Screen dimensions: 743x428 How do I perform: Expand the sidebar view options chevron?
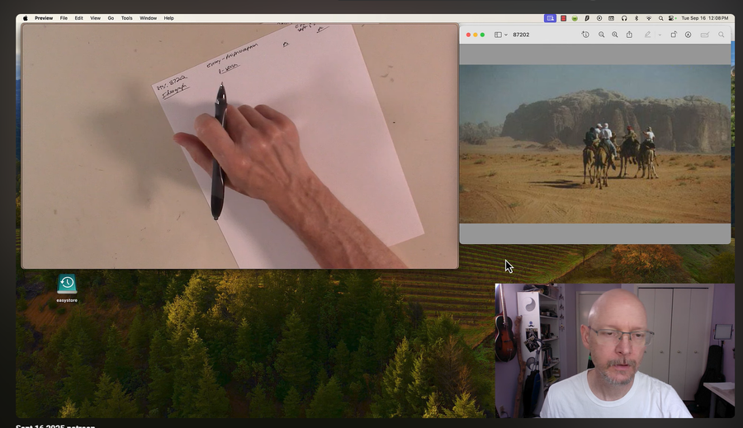pos(506,35)
